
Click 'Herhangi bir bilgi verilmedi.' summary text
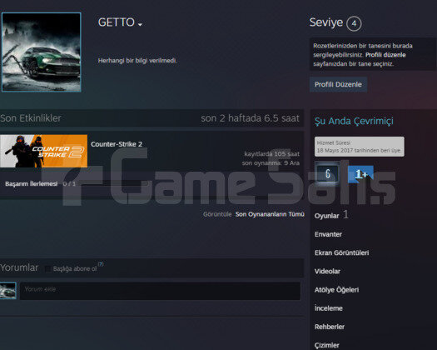click(137, 60)
